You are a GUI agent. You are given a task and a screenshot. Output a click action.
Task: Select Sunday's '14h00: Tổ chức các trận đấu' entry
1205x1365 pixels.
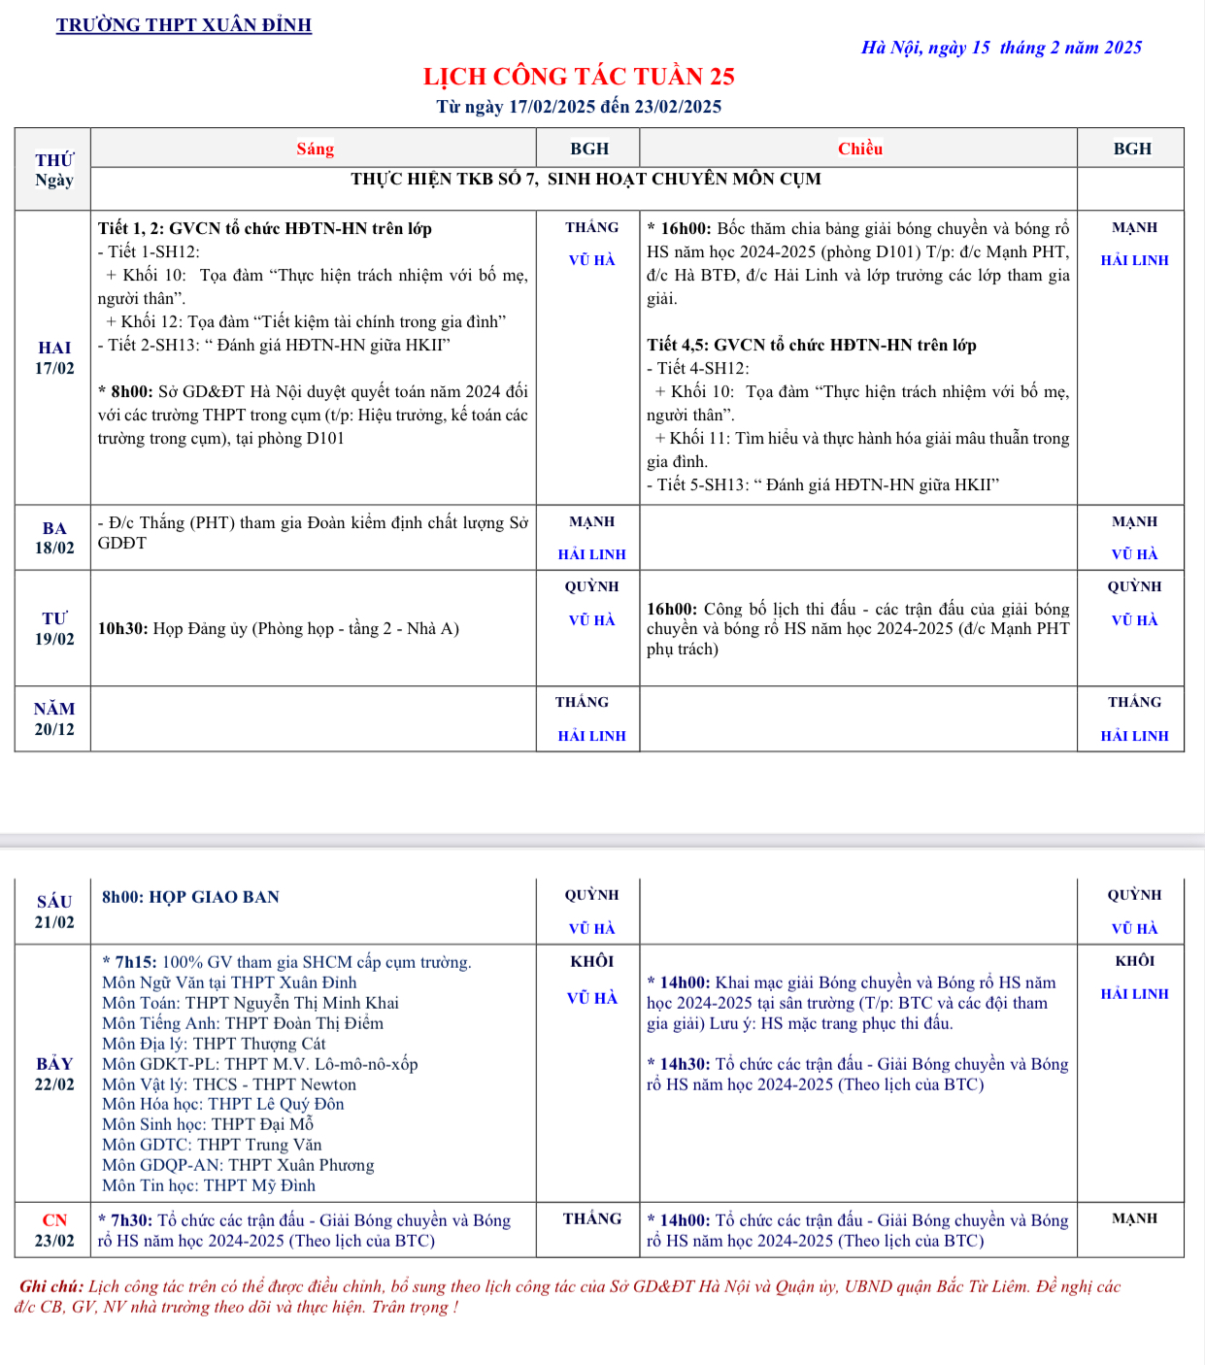857,1231
